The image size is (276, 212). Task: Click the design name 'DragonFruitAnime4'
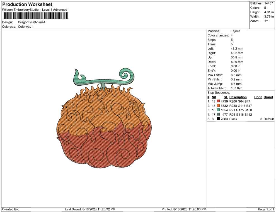(x=32, y=22)
